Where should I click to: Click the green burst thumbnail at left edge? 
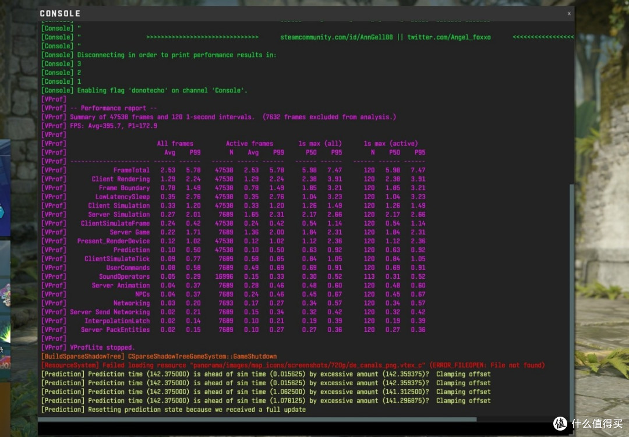(5, 333)
